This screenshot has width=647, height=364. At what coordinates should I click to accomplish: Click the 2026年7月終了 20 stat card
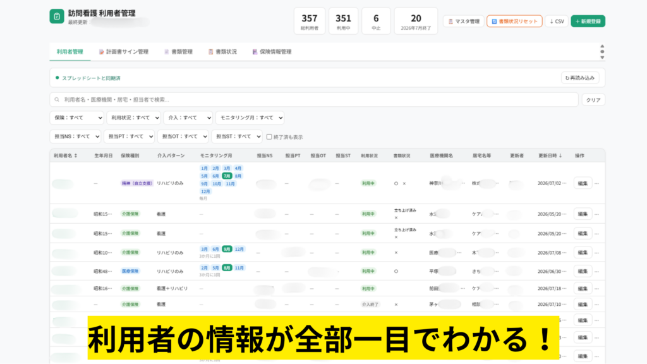tap(416, 21)
